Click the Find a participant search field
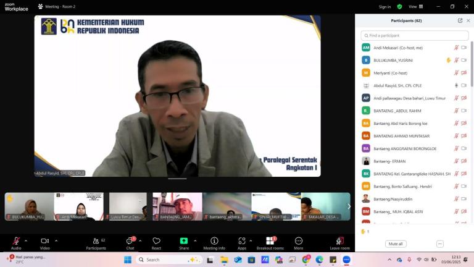 tap(414, 36)
